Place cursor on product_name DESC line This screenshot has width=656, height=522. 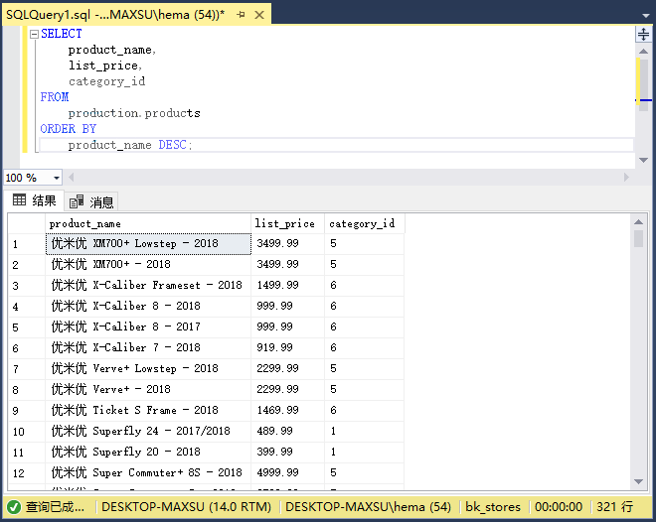tap(336, 145)
